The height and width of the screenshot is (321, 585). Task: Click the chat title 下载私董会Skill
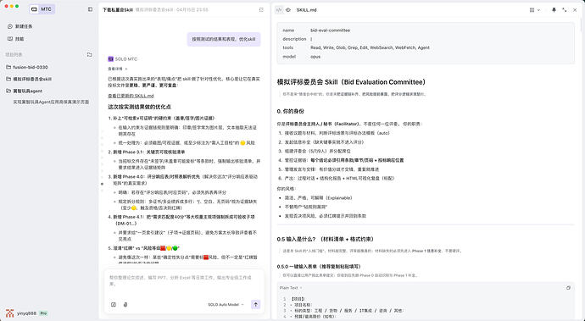(x=118, y=9)
